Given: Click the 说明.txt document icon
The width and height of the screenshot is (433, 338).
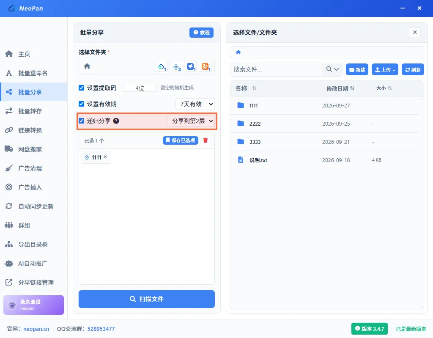Looking at the screenshot, I should (x=241, y=160).
